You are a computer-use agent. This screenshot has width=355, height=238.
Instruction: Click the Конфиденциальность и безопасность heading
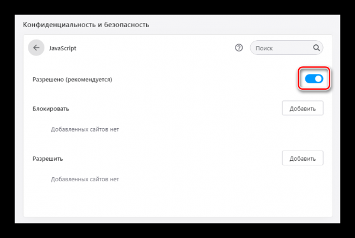(86, 25)
